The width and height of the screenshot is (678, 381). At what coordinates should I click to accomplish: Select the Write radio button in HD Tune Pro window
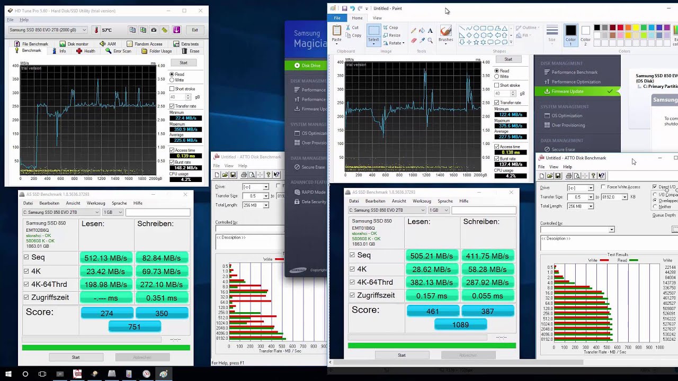point(172,80)
